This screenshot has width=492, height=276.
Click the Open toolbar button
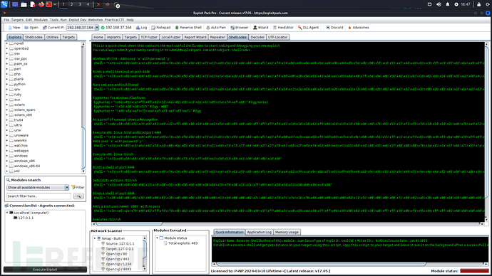[x=31, y=28]
